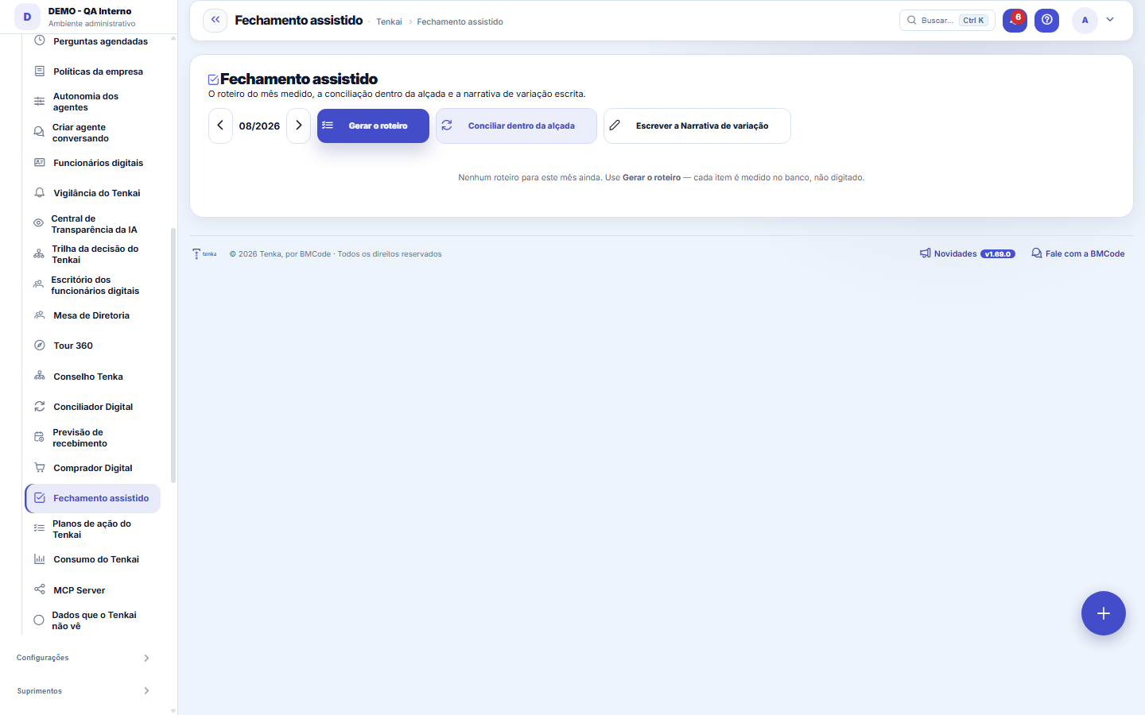Open Perguntas agendadas in sidebar
This screenshot has width=1145, height=715.
click(x=92, y=41)
